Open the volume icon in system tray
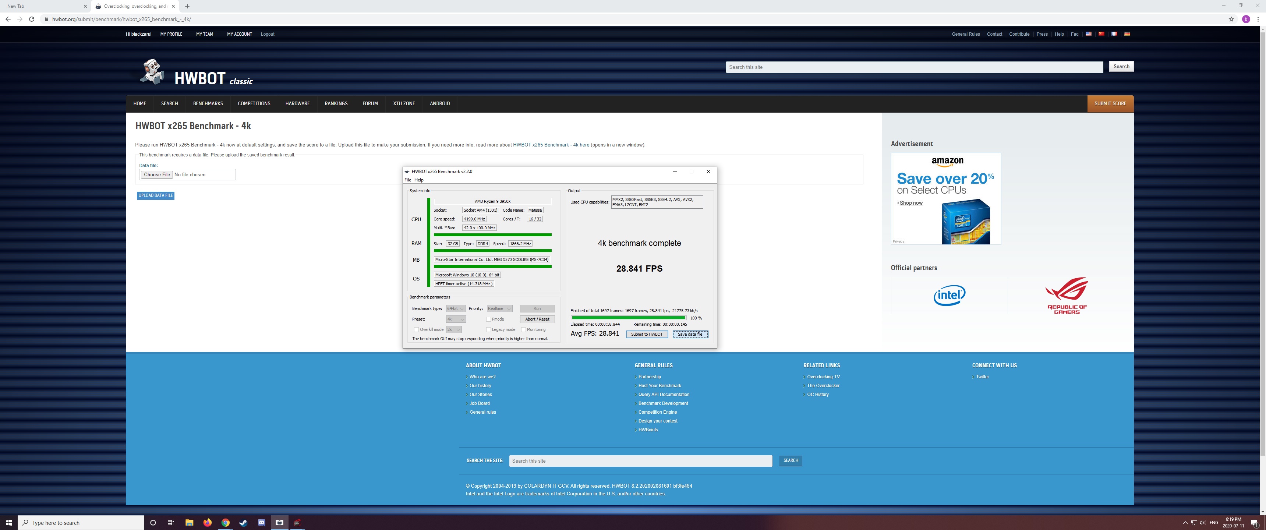 [x=1203, y=523]
